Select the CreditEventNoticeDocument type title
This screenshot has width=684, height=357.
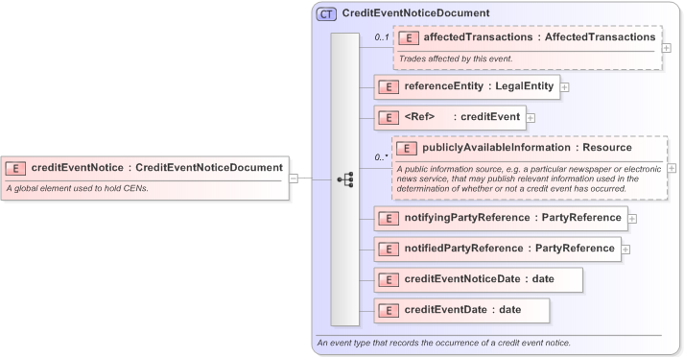point(415,13)
